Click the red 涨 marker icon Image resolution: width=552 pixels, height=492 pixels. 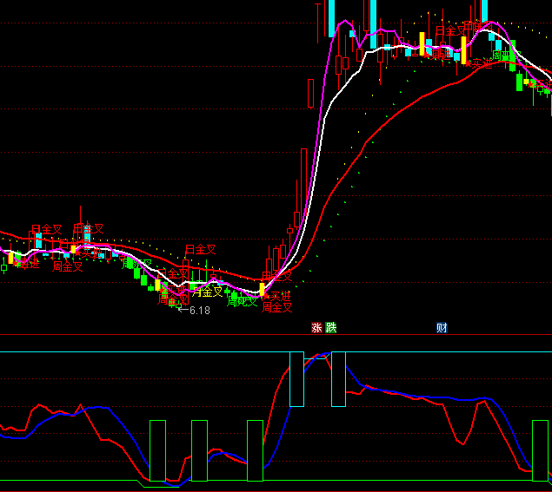(x=317, y=328)
